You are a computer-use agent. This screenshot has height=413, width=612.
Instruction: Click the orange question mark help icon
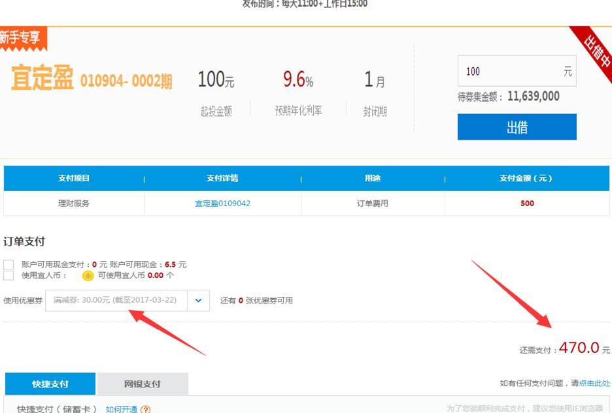(x=145, y=410)
